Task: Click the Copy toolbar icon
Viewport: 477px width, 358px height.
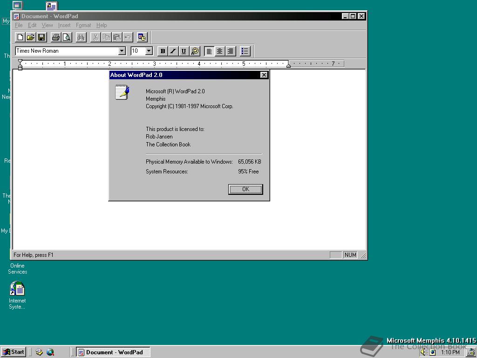Action: tap(106, 37)
